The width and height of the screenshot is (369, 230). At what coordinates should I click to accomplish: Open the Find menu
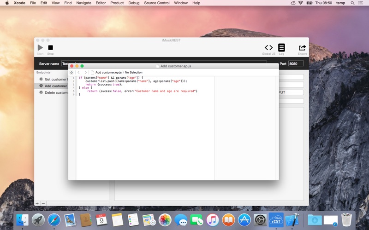click(68, 3)
